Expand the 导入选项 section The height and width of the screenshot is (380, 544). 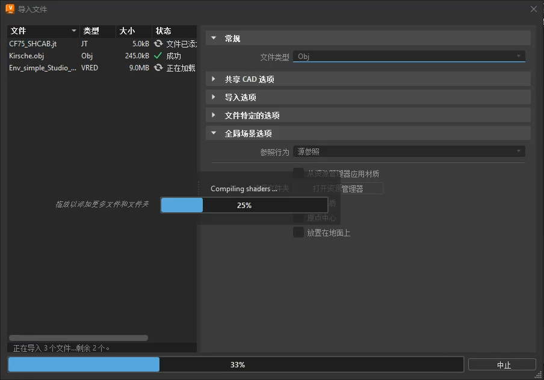[368, 97]
